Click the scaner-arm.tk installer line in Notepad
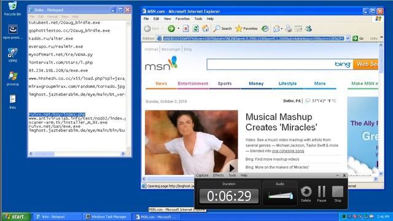This screenshot has width=393, height=221. coord(68,122)
